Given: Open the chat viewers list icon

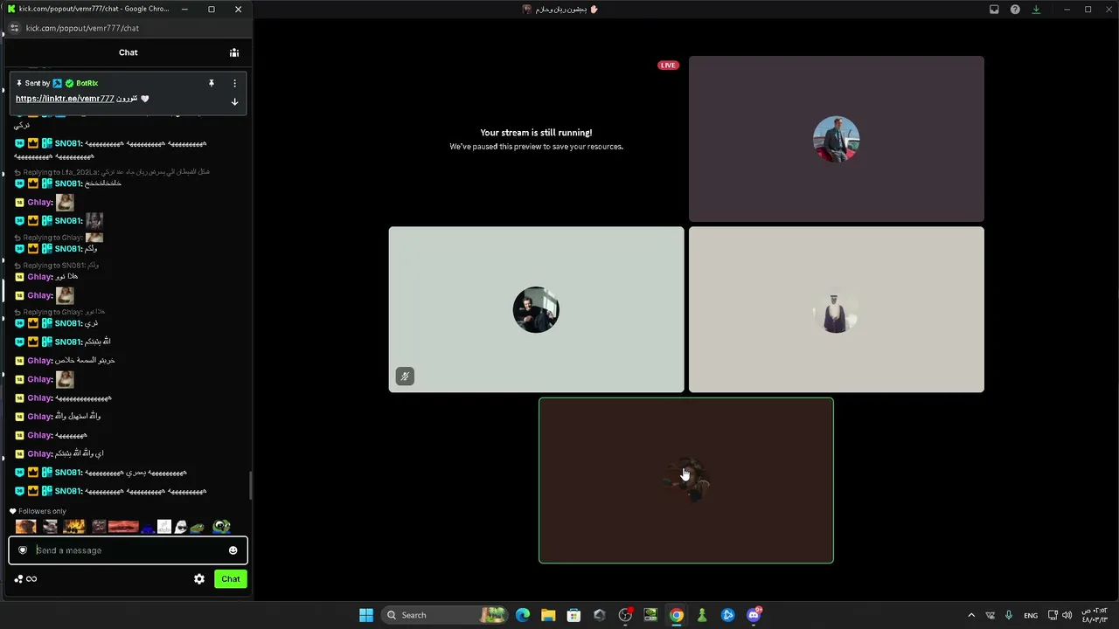Looking at the screenshot, I should click(x=234, y=52).
